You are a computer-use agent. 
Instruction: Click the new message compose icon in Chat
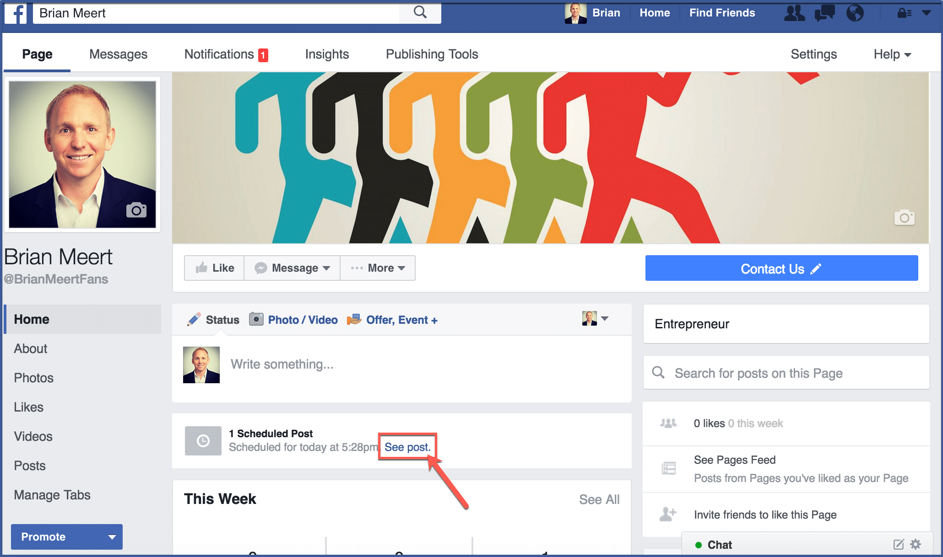(899, 544)
